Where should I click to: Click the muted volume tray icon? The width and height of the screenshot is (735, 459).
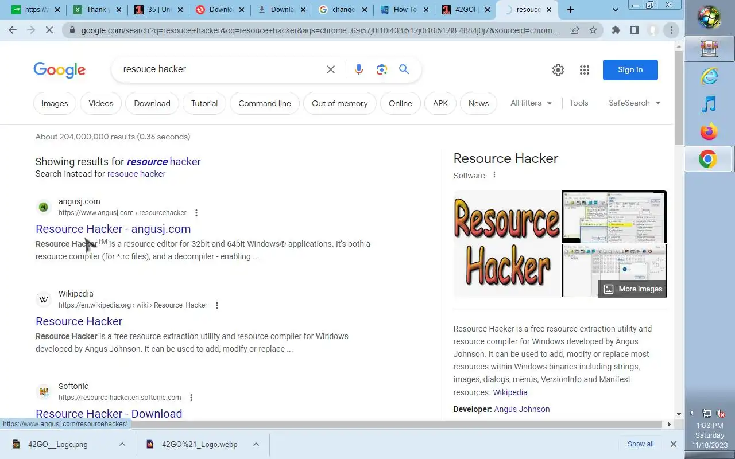pyautogui.click(x=721, y=413)
